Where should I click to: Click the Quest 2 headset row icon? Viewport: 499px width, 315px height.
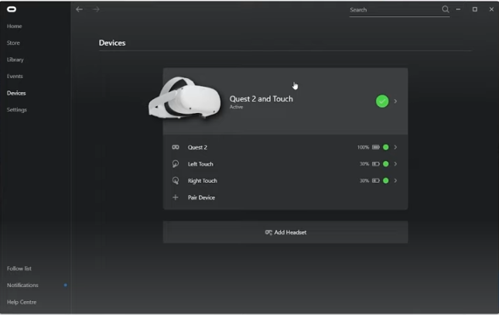(x=176, y=147)
